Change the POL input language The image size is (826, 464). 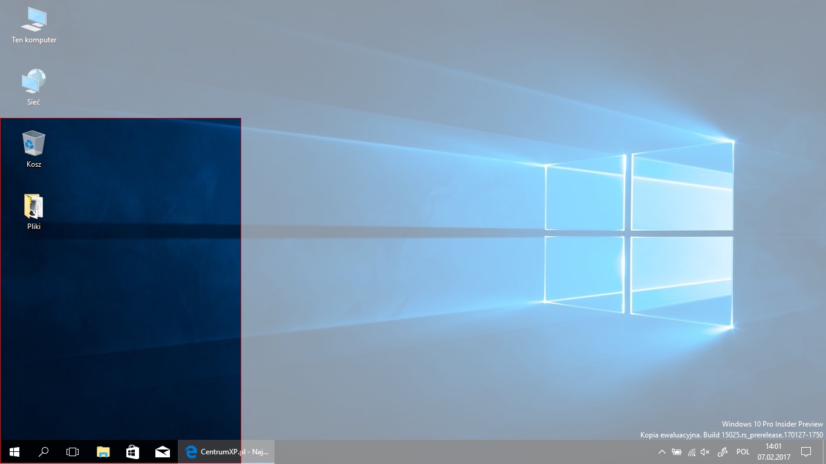pyautogui.click(x=743, y=452)
